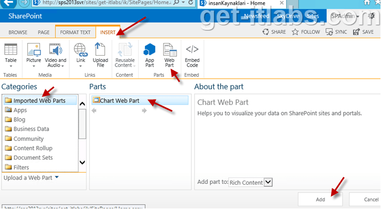The image size is (381, 210).
Task: Click the Embed Code icon
Action: [x=192, y=49]
